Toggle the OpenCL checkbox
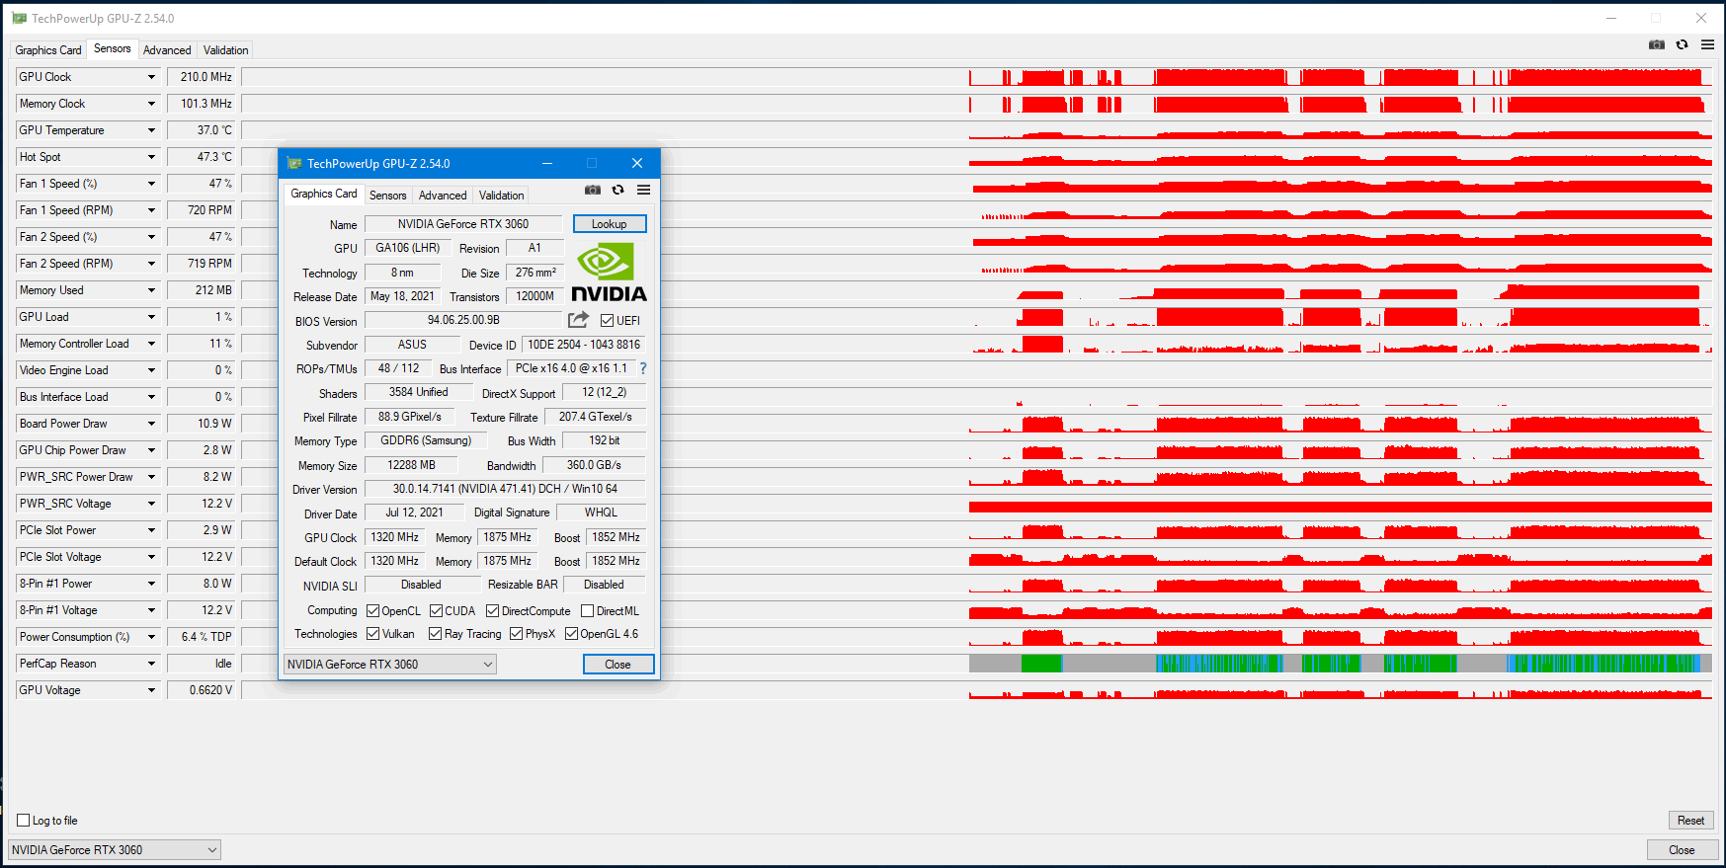1726x868 pixels. [x=372, y=611]
